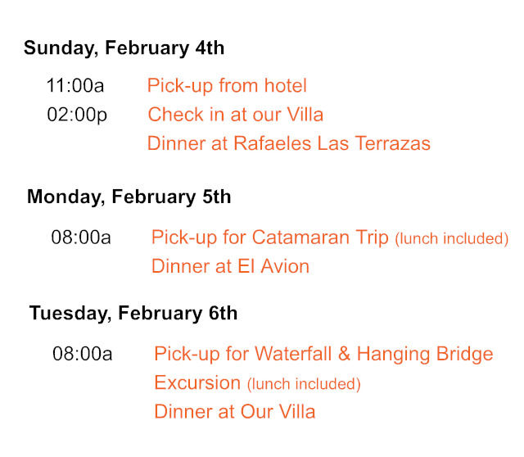Select the Sunday, February 4th heading

click(124, 48)
